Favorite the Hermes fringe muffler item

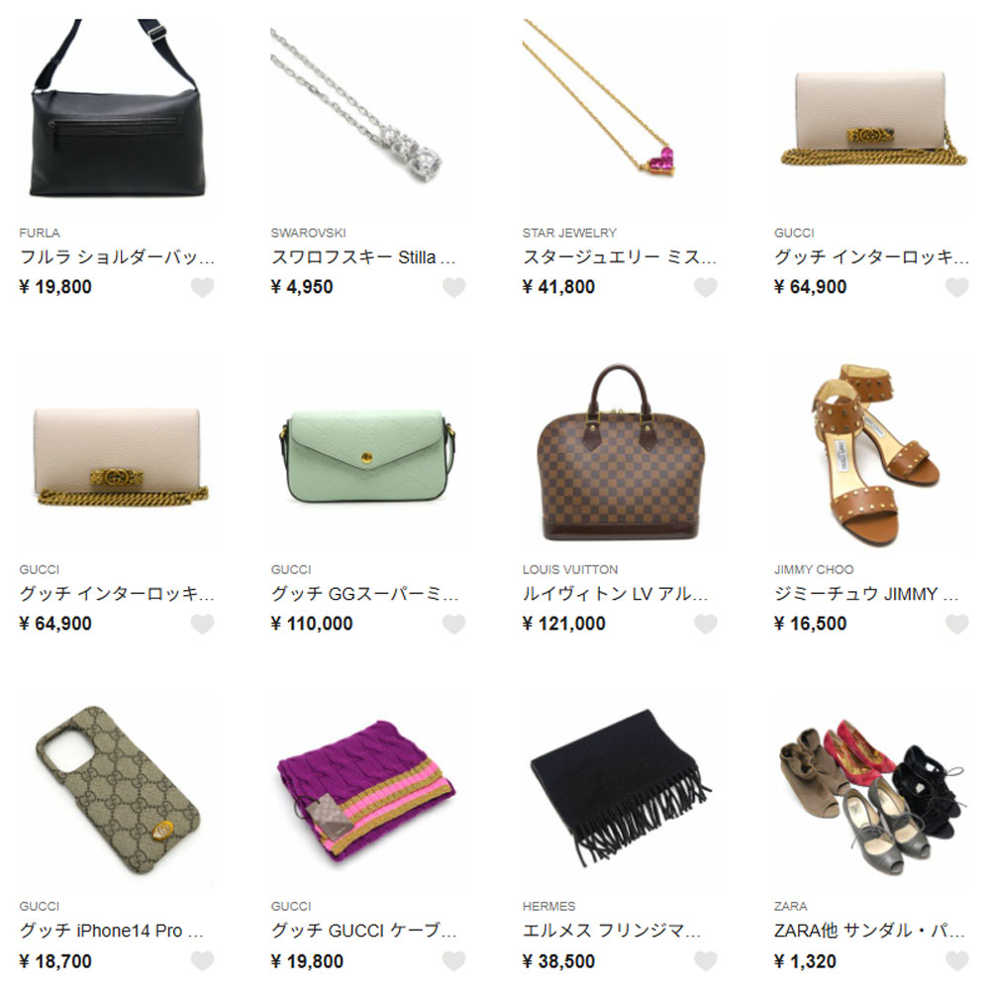click(x=705, y=961)
